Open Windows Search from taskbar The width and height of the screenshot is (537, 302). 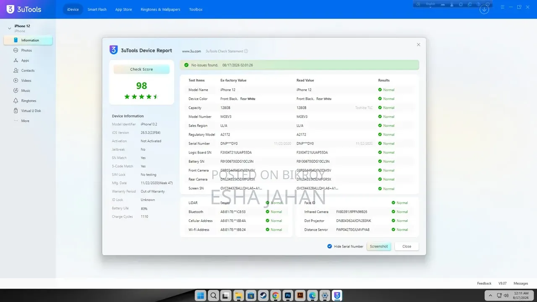point(213,295)
